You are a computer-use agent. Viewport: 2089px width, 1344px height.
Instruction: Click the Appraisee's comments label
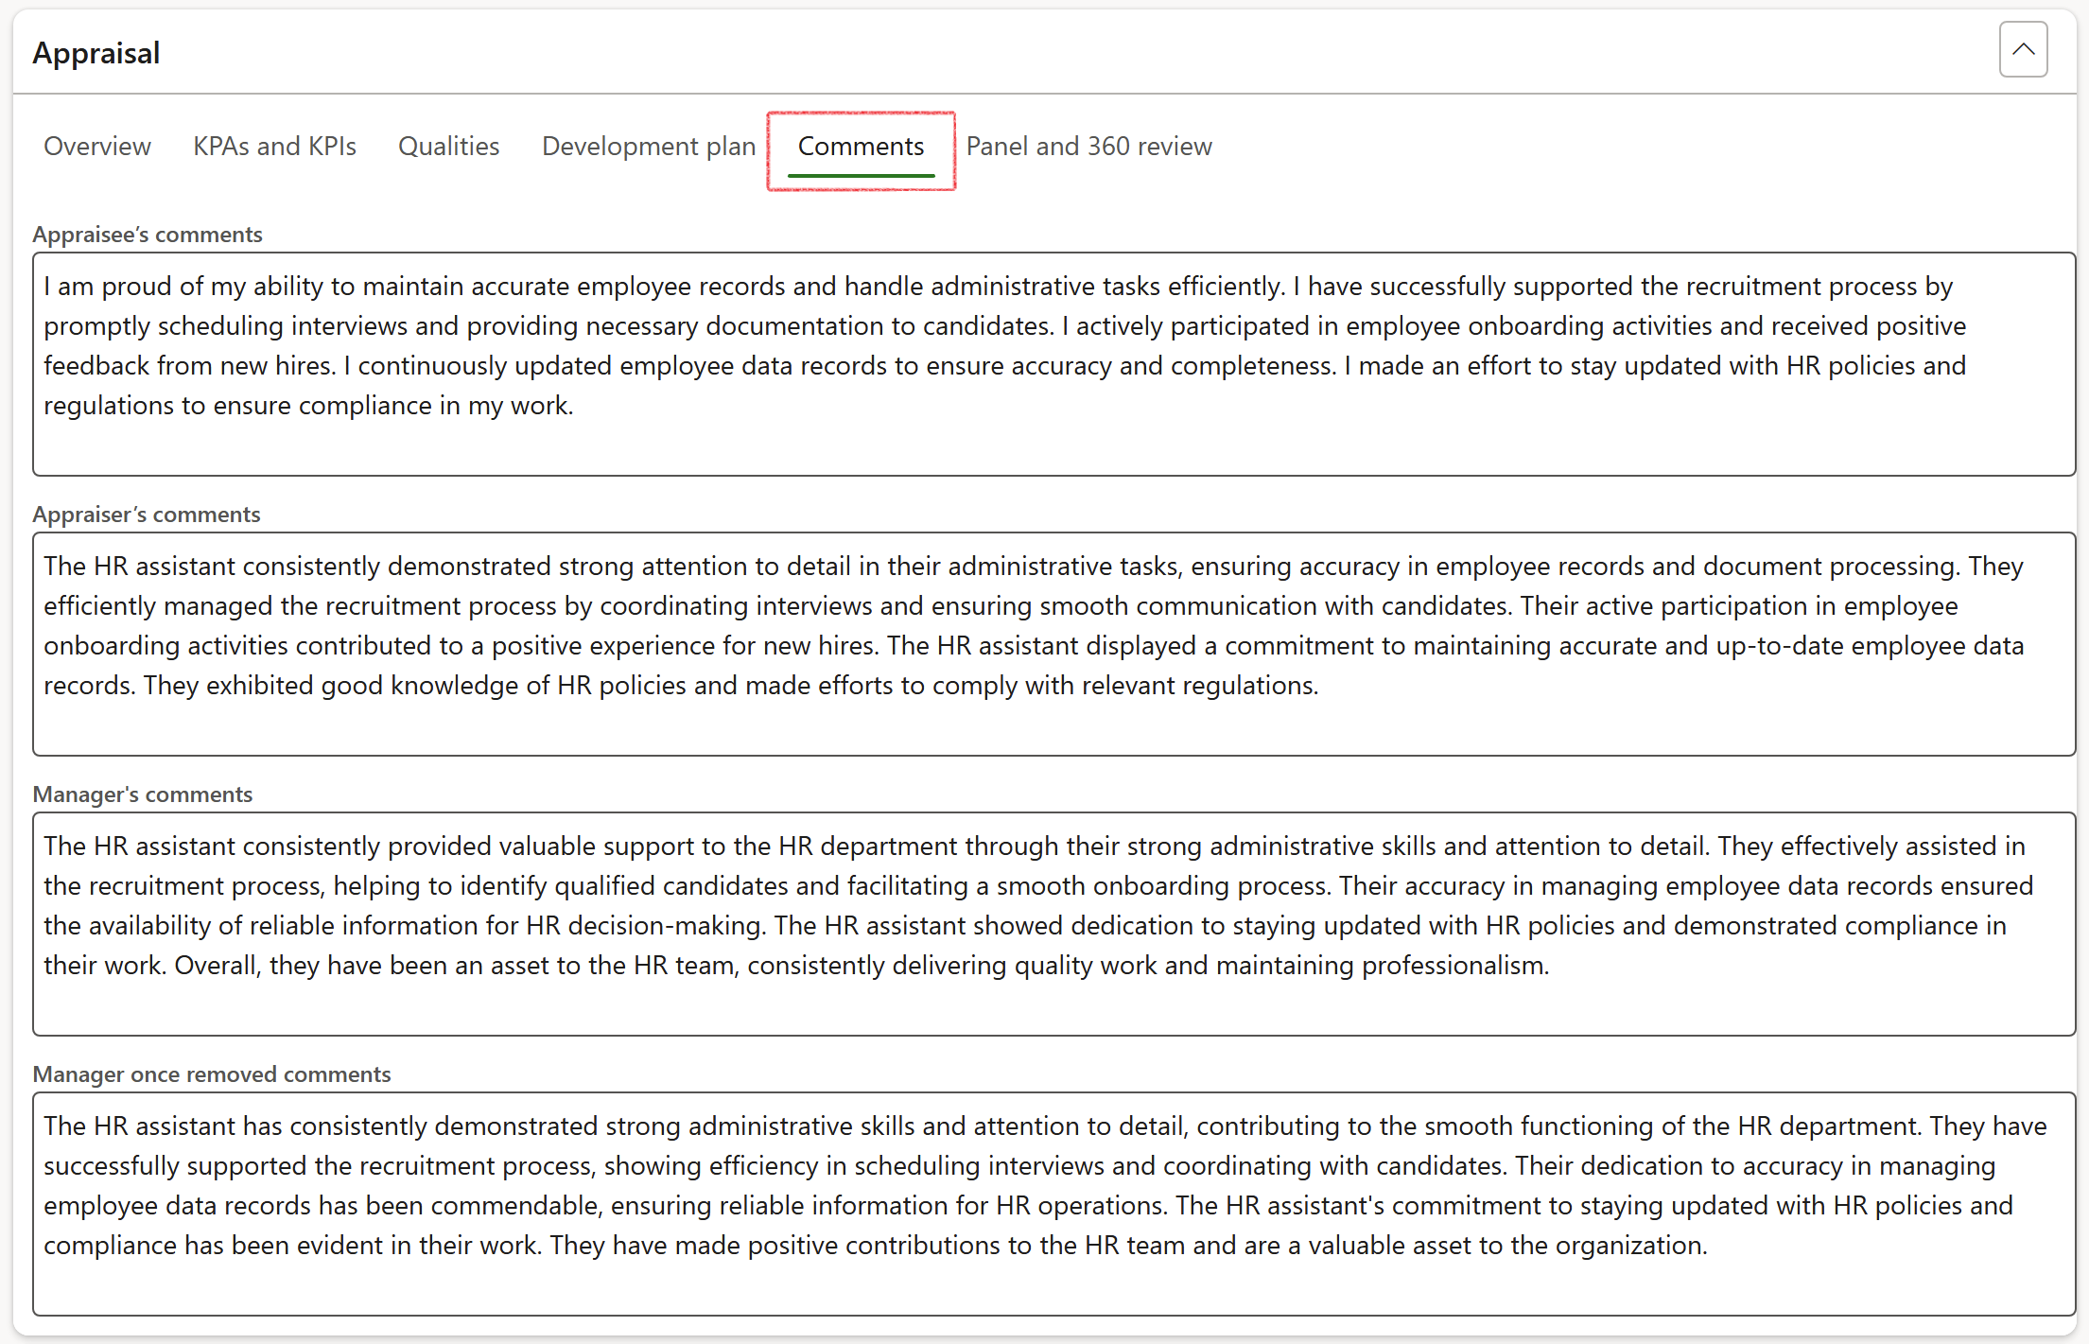pos(148,235)
